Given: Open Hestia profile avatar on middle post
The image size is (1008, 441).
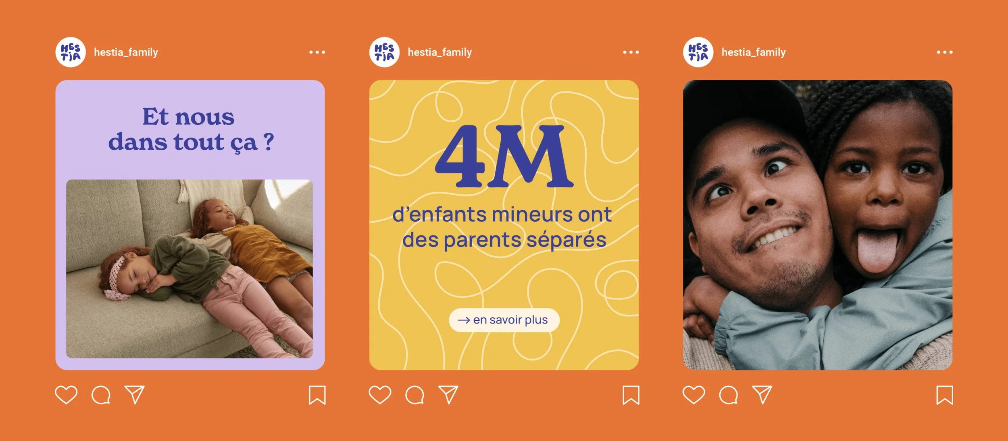Looking at the screenshot, I should click(x=384, y=52).
